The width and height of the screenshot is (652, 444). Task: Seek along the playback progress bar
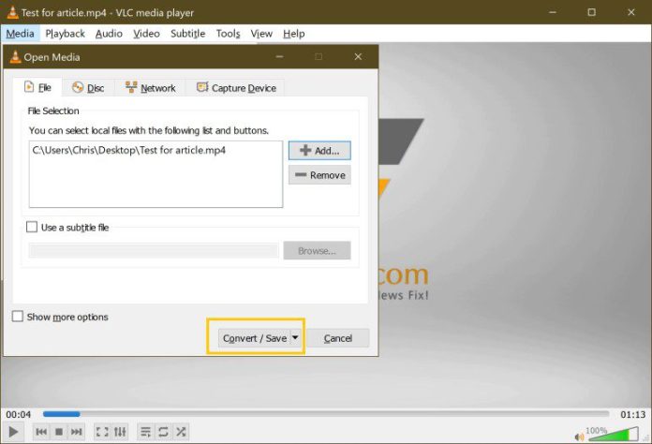326,414
